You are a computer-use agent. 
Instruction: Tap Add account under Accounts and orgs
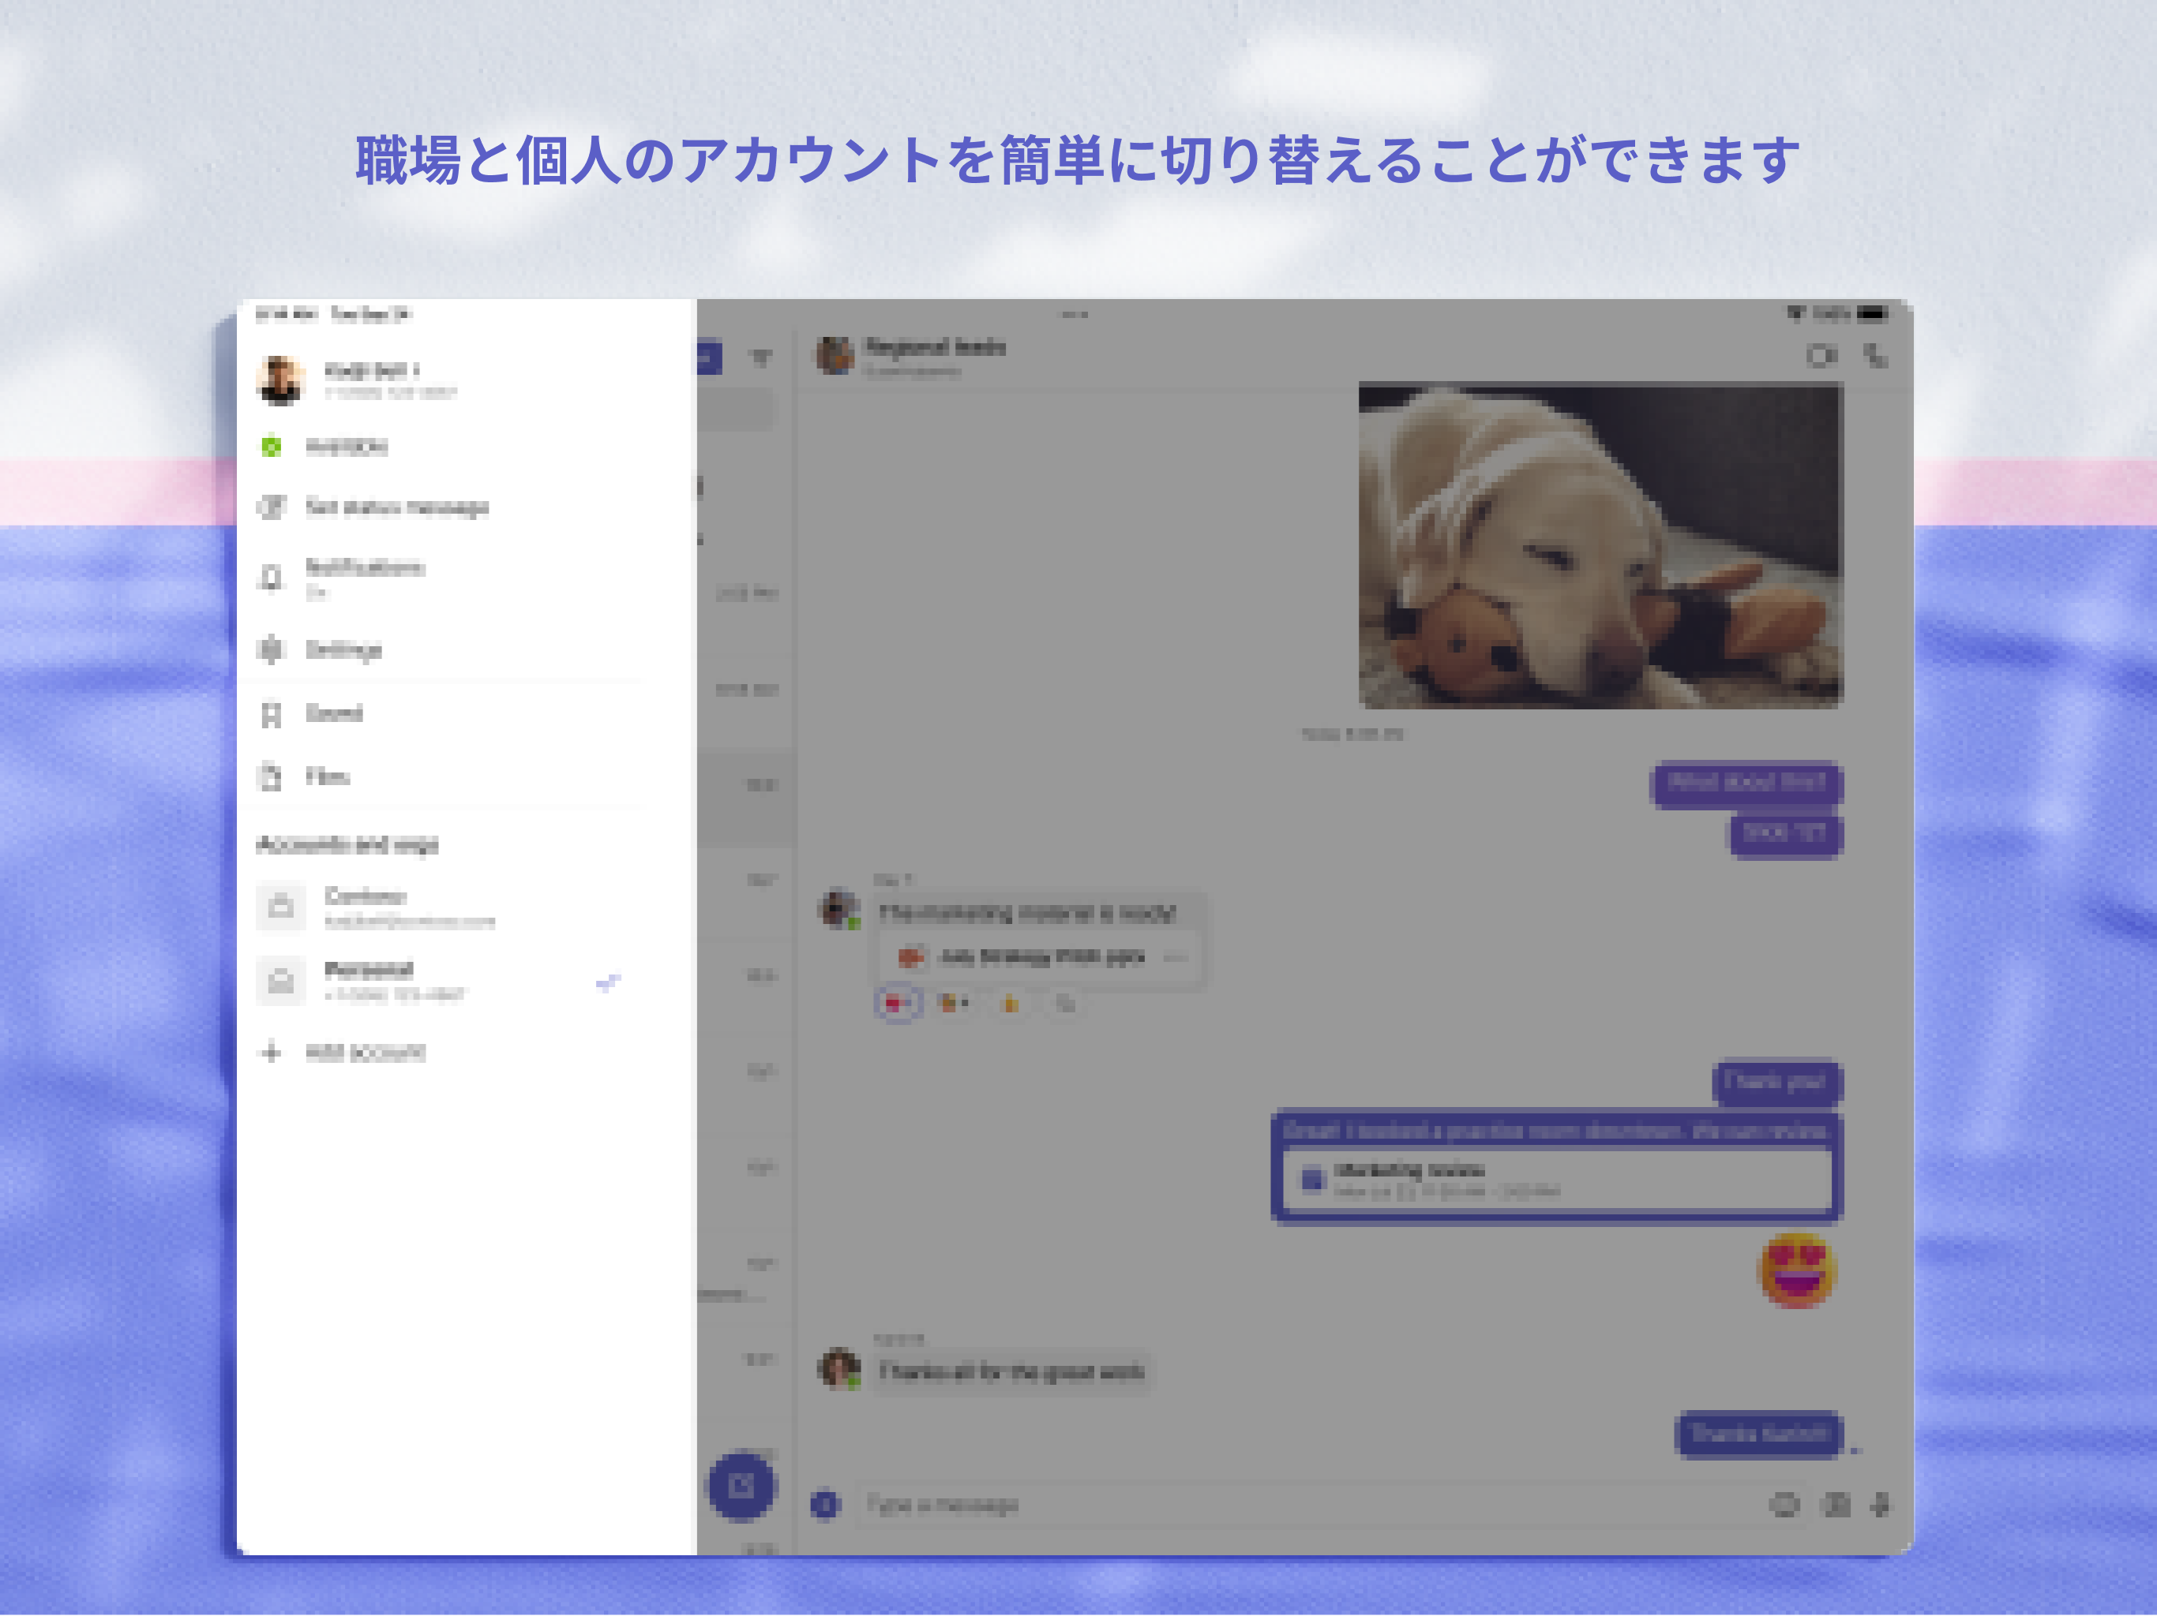point(361,1052)
